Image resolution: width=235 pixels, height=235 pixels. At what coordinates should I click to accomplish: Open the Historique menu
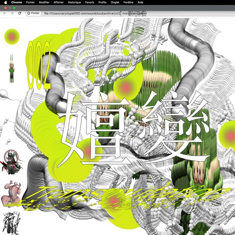[x=74, y=2]
